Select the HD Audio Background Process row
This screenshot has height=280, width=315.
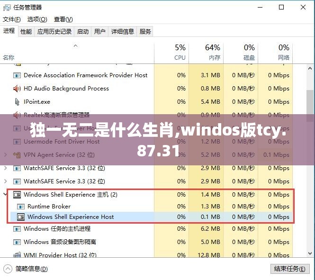tap(146, 89)
